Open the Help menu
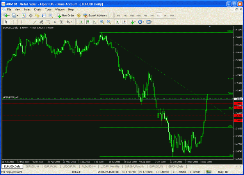 [x=71, y=9]
